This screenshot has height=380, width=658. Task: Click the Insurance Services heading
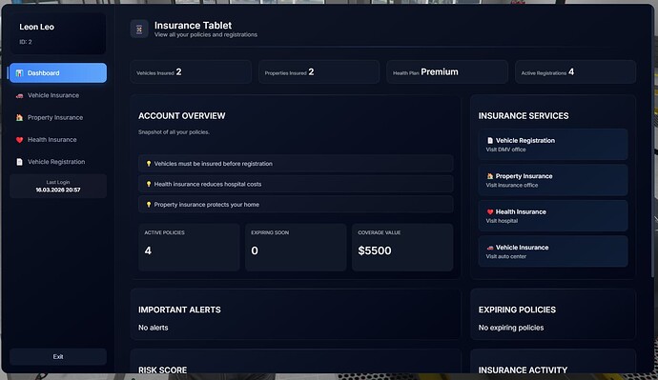click(x=524, y=116)
